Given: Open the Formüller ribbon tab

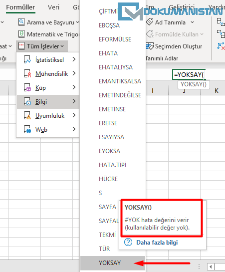Looking at the screenshot, I should tap(20, 7).
